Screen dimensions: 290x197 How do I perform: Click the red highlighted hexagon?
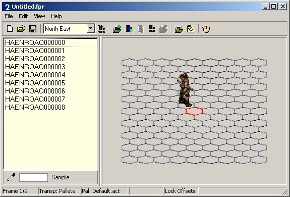click(x=194, y=111)
